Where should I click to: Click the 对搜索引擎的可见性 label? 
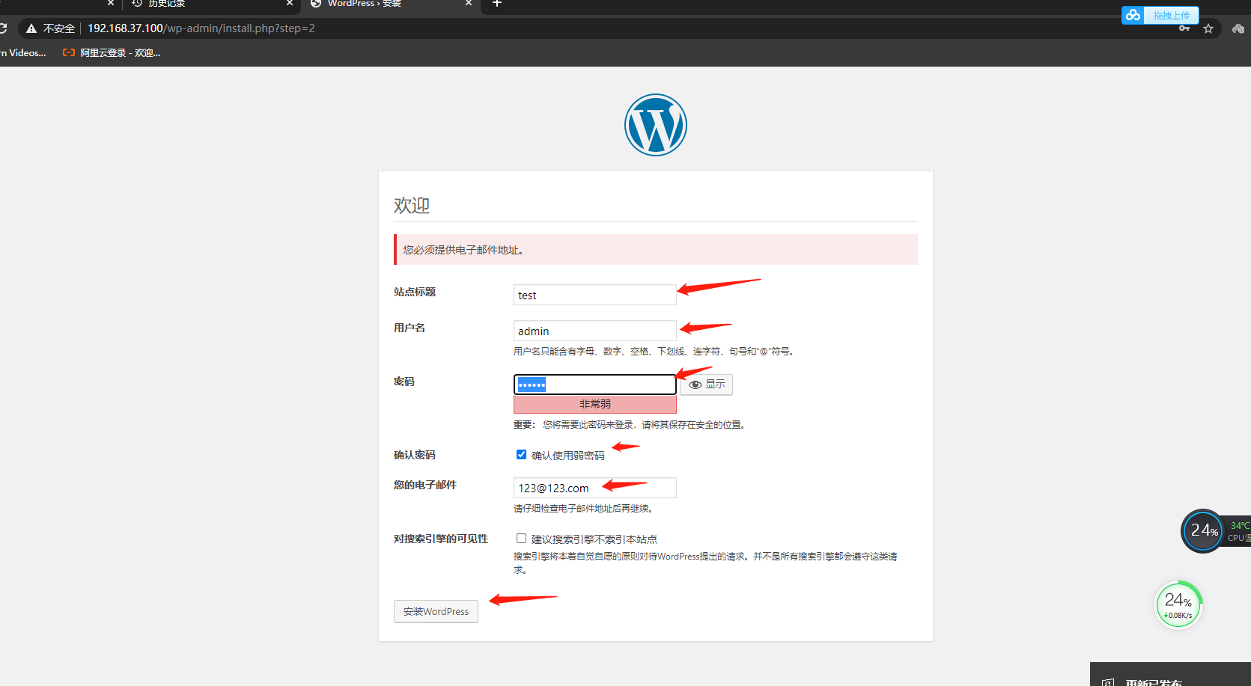[x=441, y=539]
